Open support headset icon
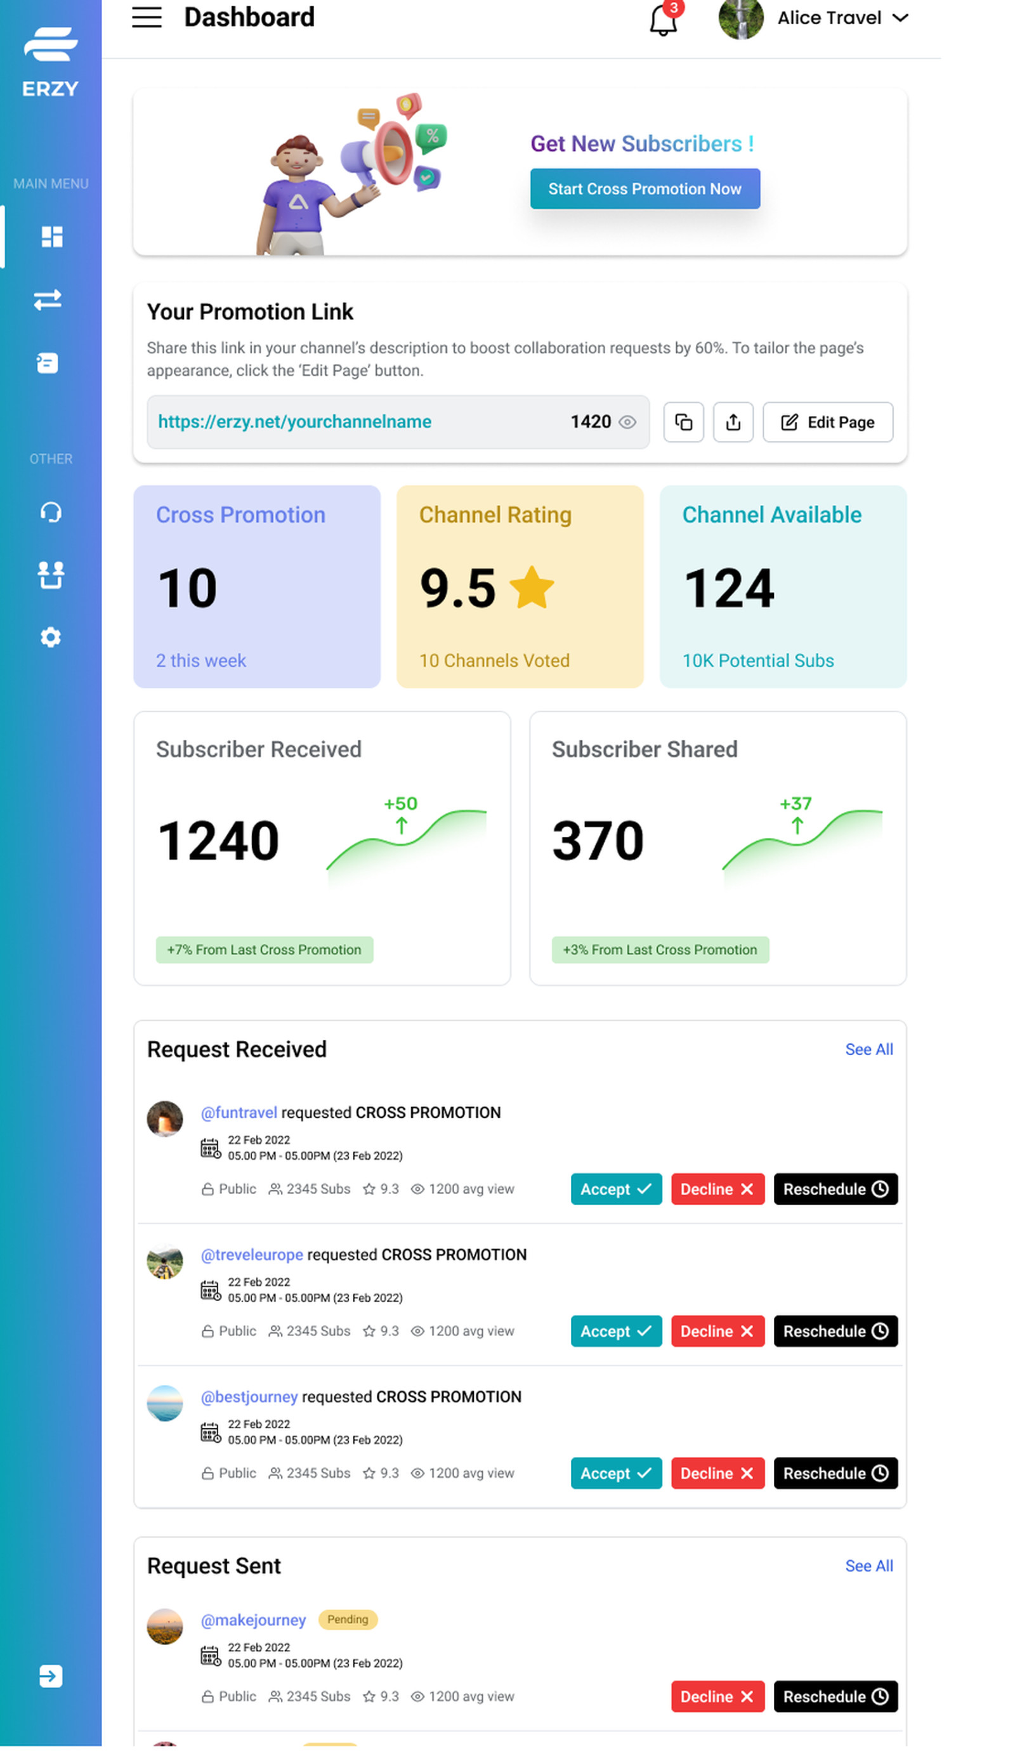Viewport: 1015px width, 1756px height. [51, 512]
